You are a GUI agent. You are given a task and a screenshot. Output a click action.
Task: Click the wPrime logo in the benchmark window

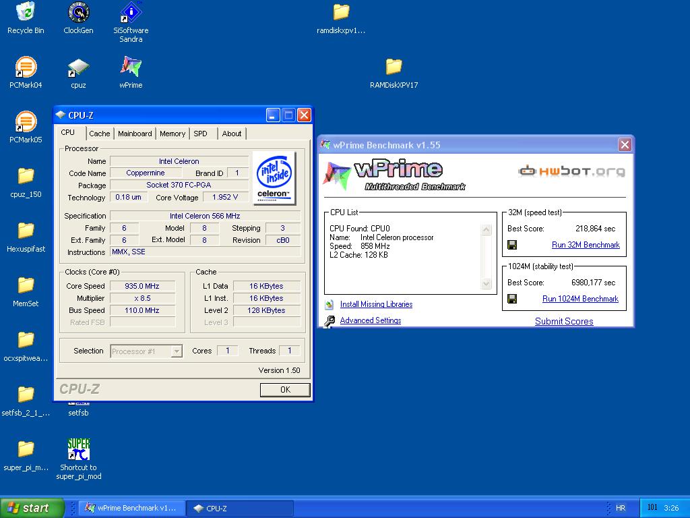point(394,175)
